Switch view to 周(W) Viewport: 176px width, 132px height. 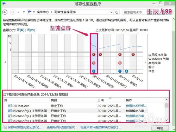pos(31,30)
